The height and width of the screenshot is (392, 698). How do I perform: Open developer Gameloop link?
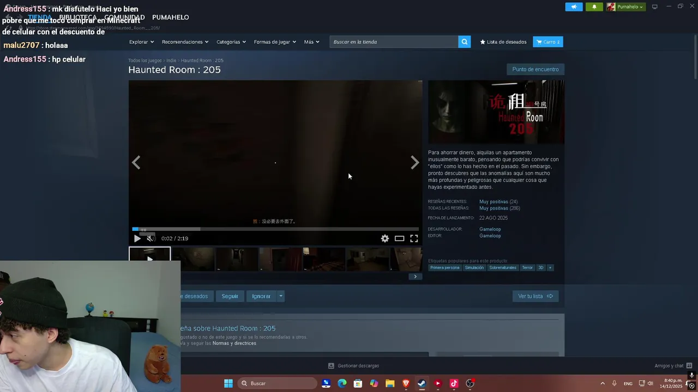tap(490, 229)
